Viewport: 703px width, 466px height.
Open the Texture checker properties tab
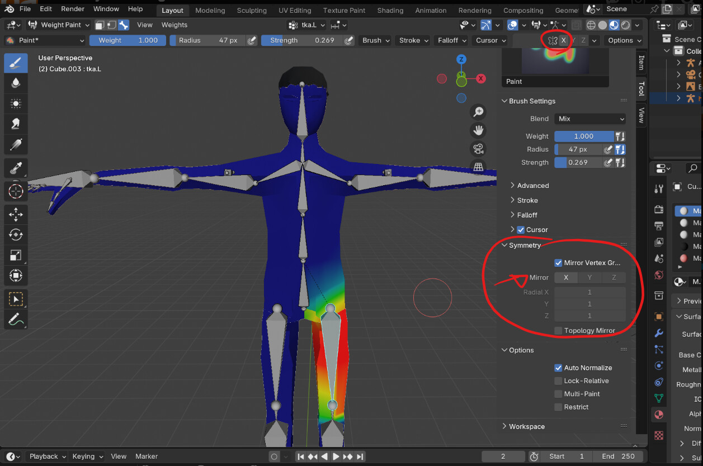659,435
